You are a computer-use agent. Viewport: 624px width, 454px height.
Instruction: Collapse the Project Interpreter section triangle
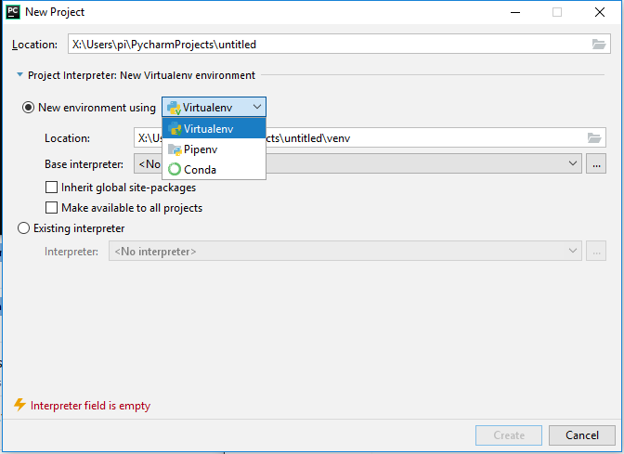[x=19, y=75]
